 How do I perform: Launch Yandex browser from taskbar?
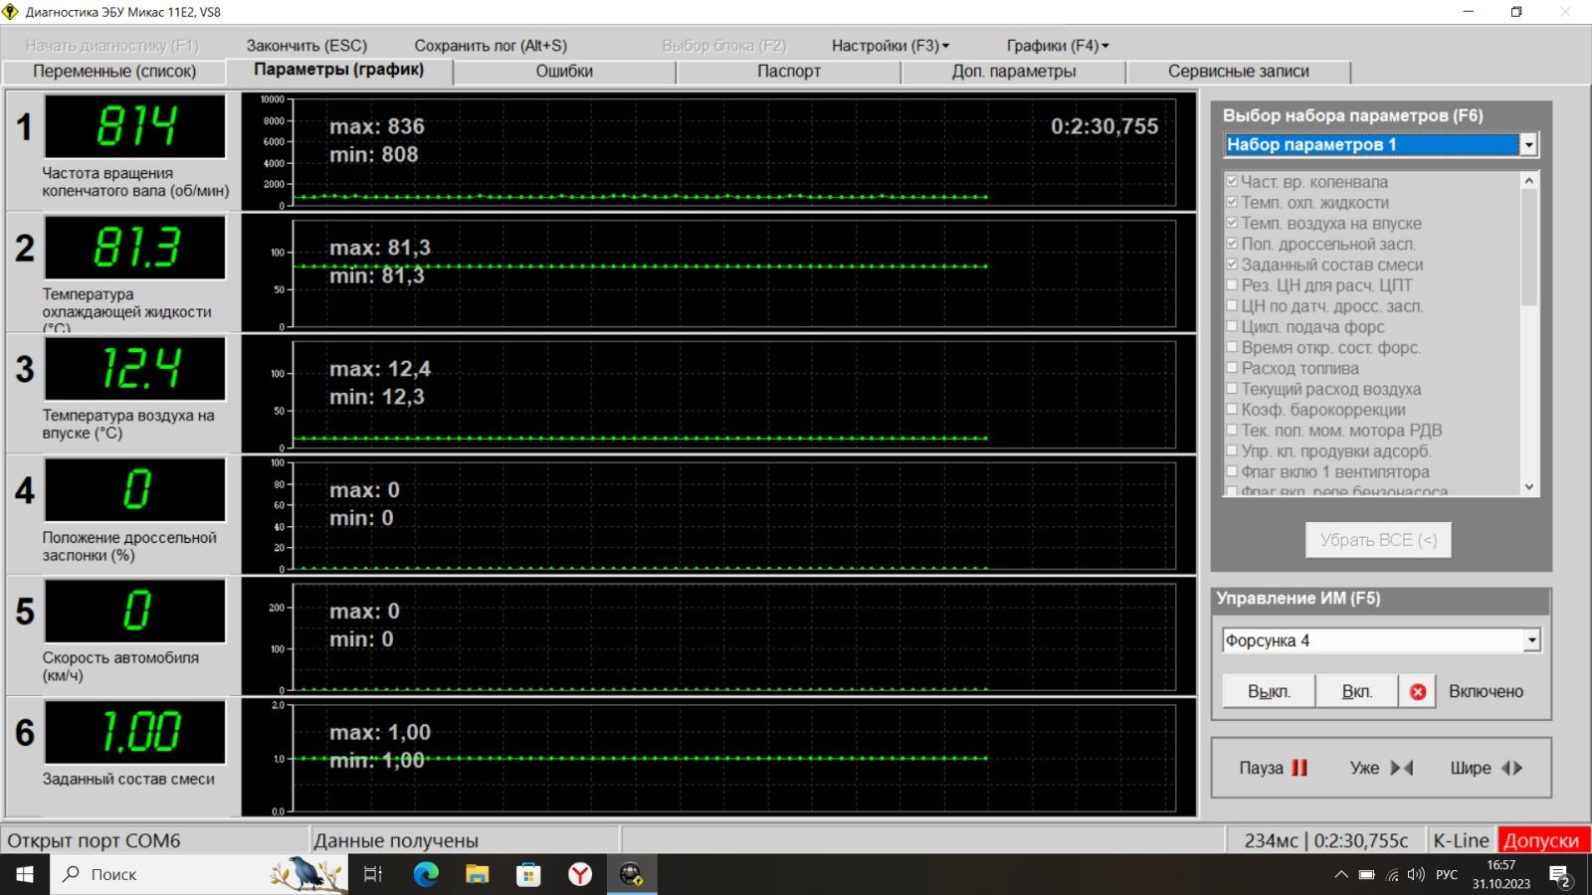click(x=580, y=874)
